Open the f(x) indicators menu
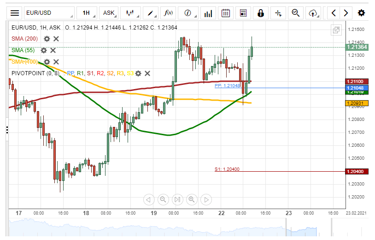Screen dimensions: 375x240 [168, 13]
